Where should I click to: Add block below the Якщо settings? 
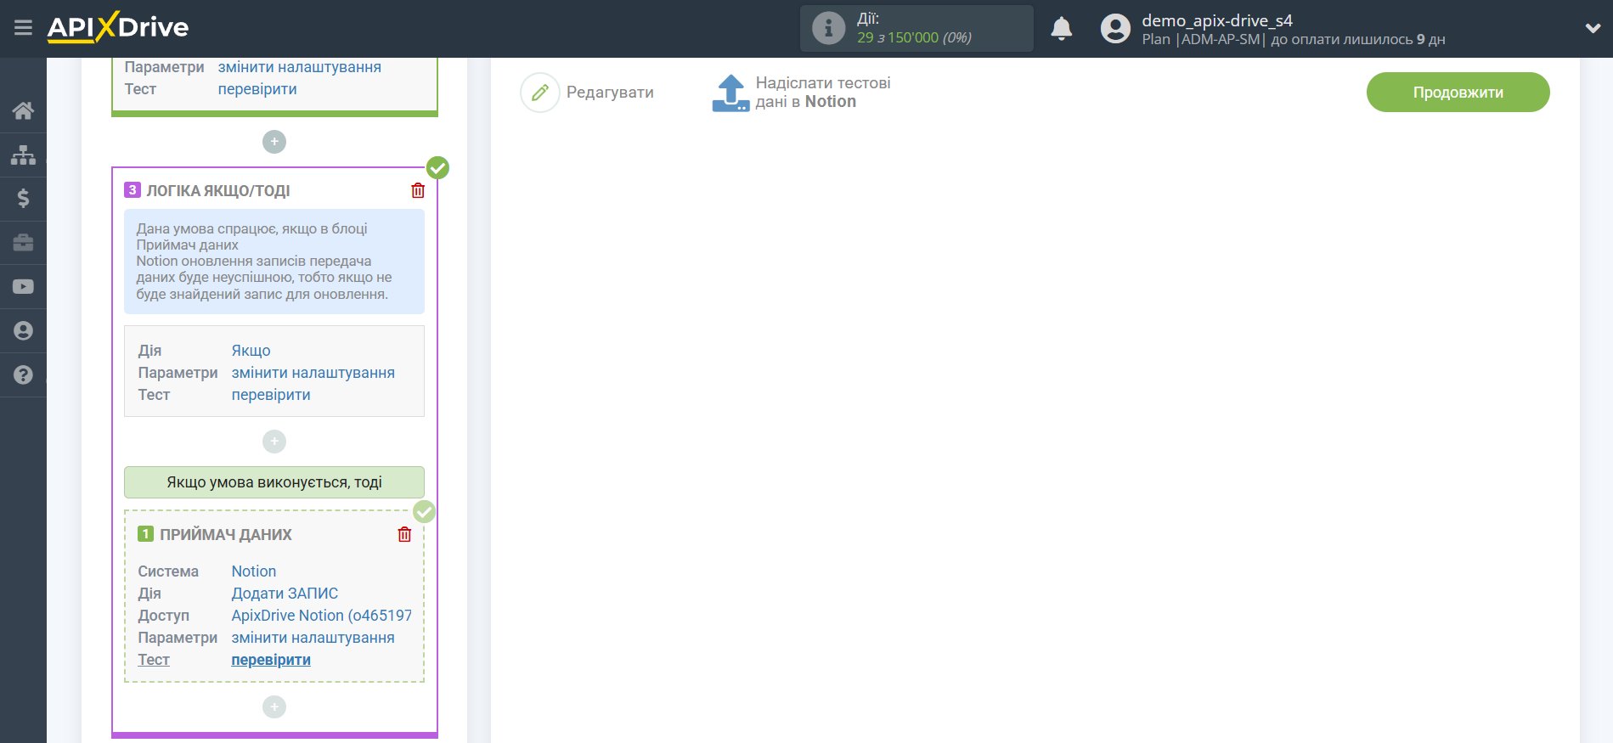[x=274, y=442]
